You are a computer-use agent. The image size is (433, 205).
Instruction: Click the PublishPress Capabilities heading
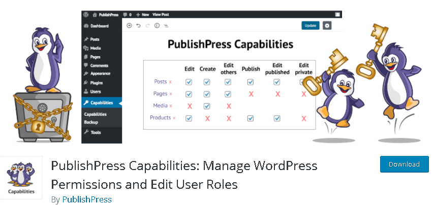pos(231,45)
